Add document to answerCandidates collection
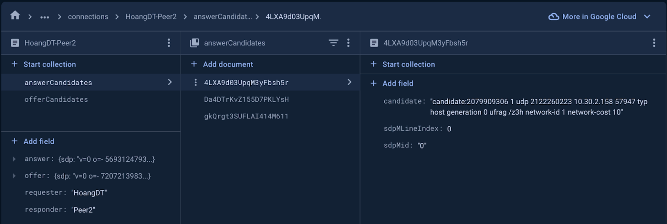This screenshot has width=667, height=224. click(222, 64)
